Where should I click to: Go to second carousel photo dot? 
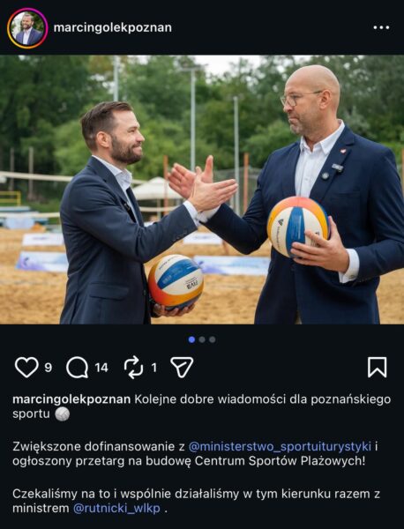pos(202,339)
